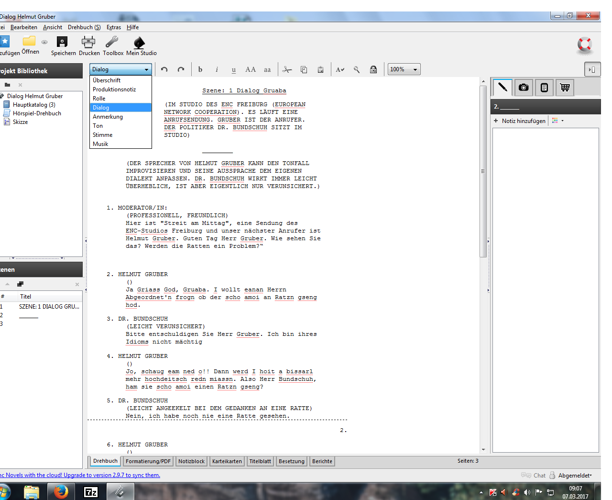Click the undo arrow in the formatting bar

[164, 69]
